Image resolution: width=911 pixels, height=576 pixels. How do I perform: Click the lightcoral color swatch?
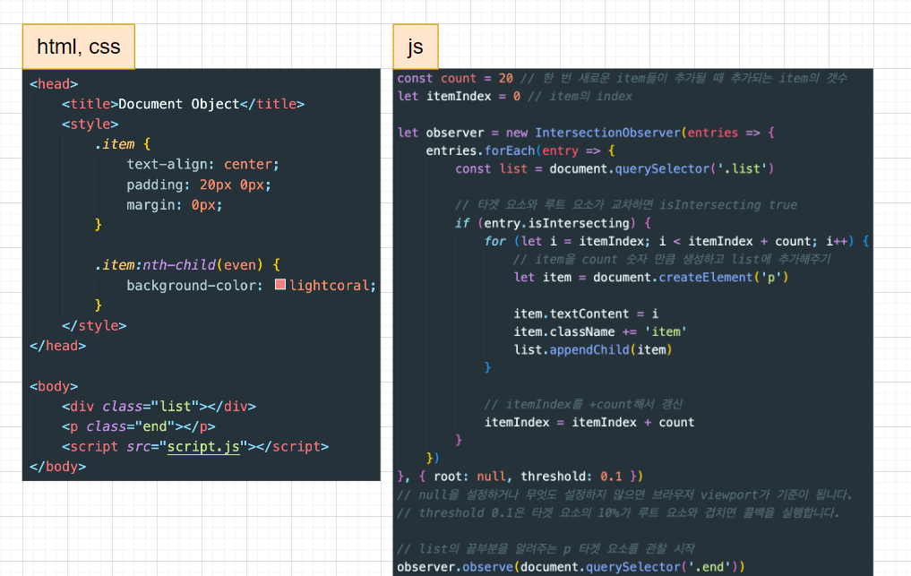coord(280,284)
